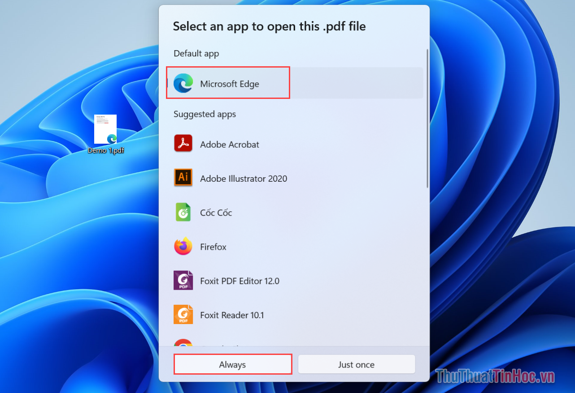575x393 pixels.
Task: Click the Just once button
Action: (x=356, y=364)
